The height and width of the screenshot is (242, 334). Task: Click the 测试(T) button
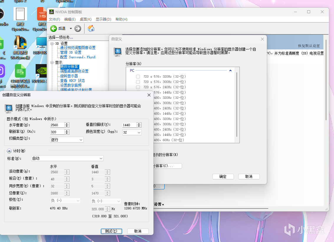pyautogui.click(x=111, y=231)
